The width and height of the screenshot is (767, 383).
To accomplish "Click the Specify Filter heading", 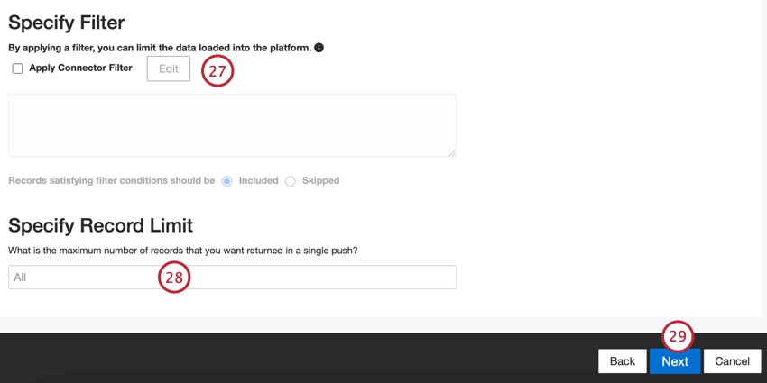I will click(x=66, y=23).
